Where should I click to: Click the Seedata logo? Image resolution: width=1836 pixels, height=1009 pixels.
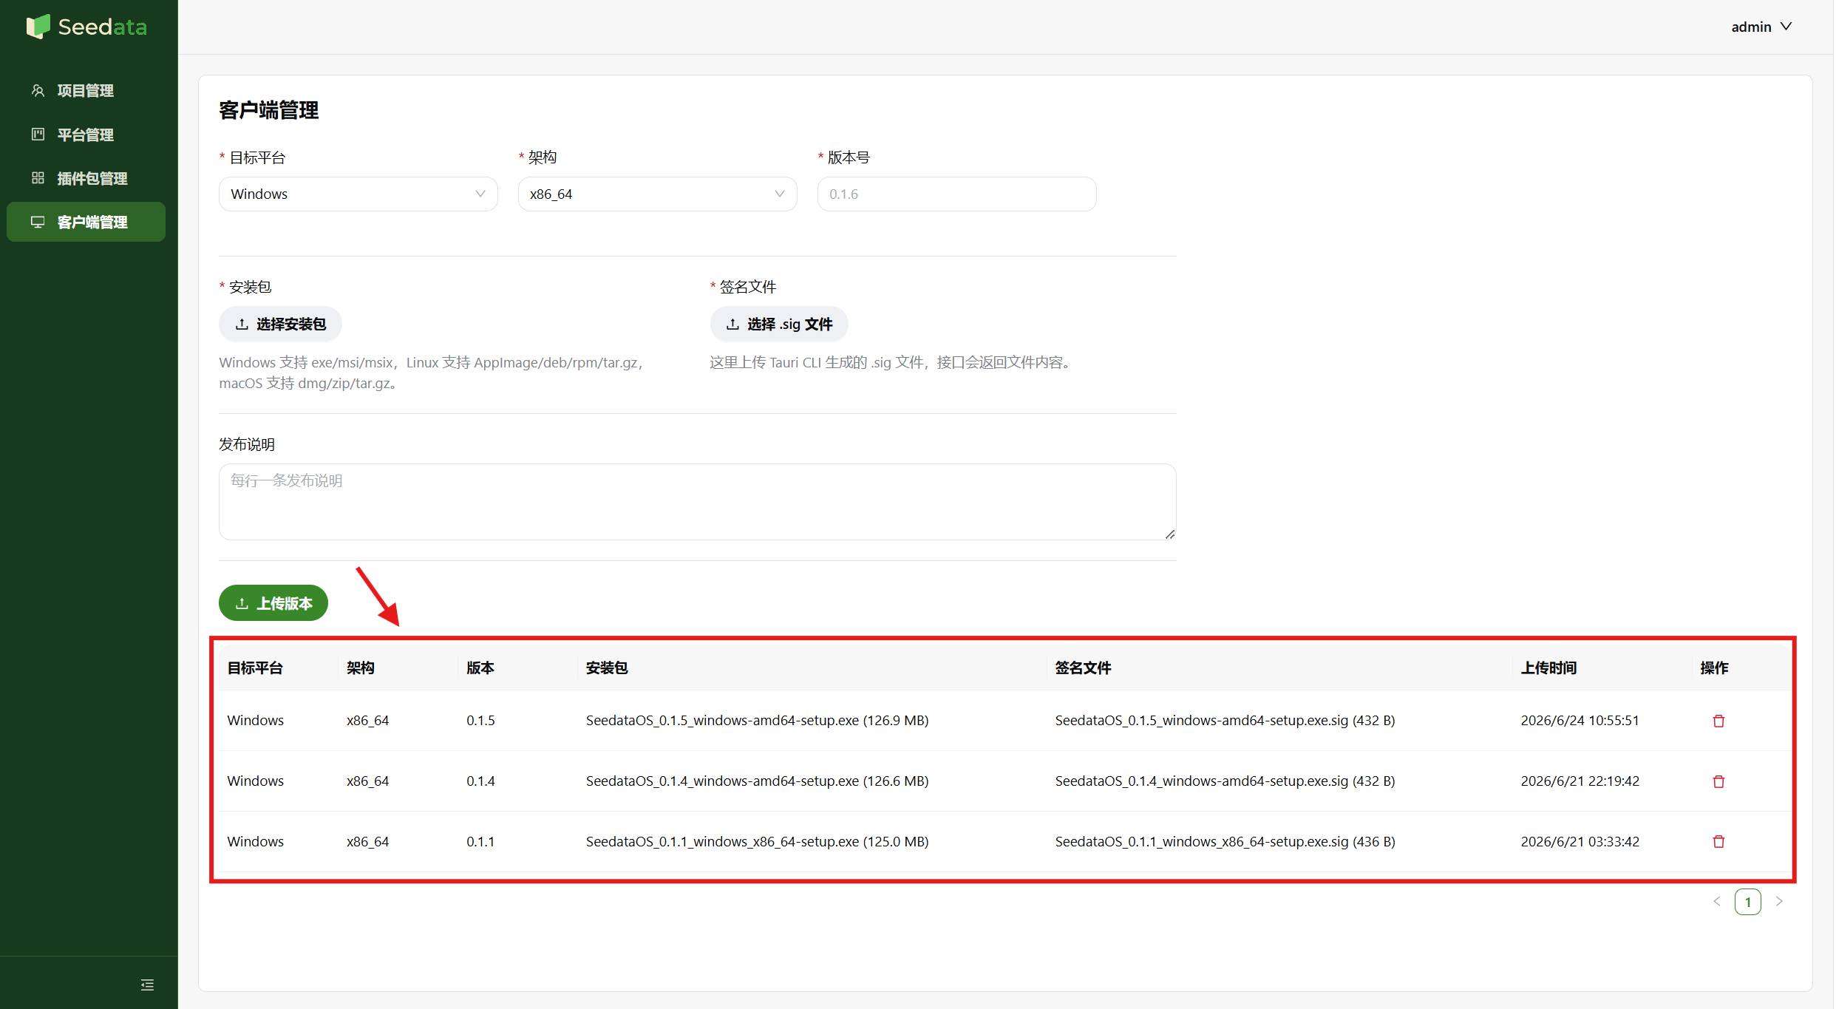(86, 27)
